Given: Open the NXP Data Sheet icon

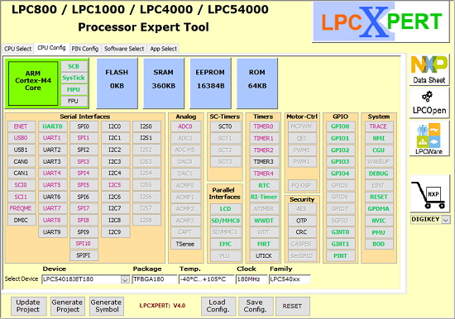Looking at the screenshot, I should (x=429, y=69).
